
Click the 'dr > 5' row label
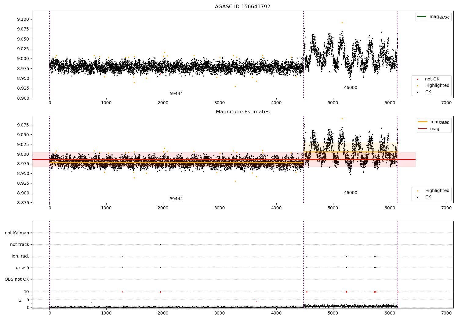pos(23,268)
